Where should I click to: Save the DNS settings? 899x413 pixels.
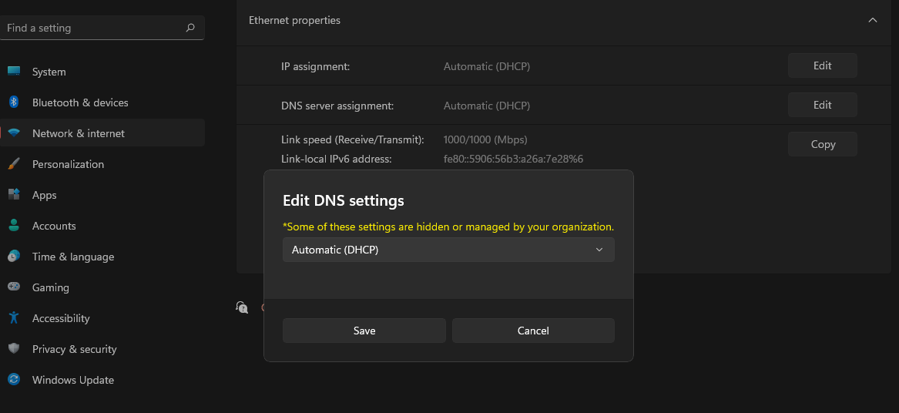[x=364, y=331]
